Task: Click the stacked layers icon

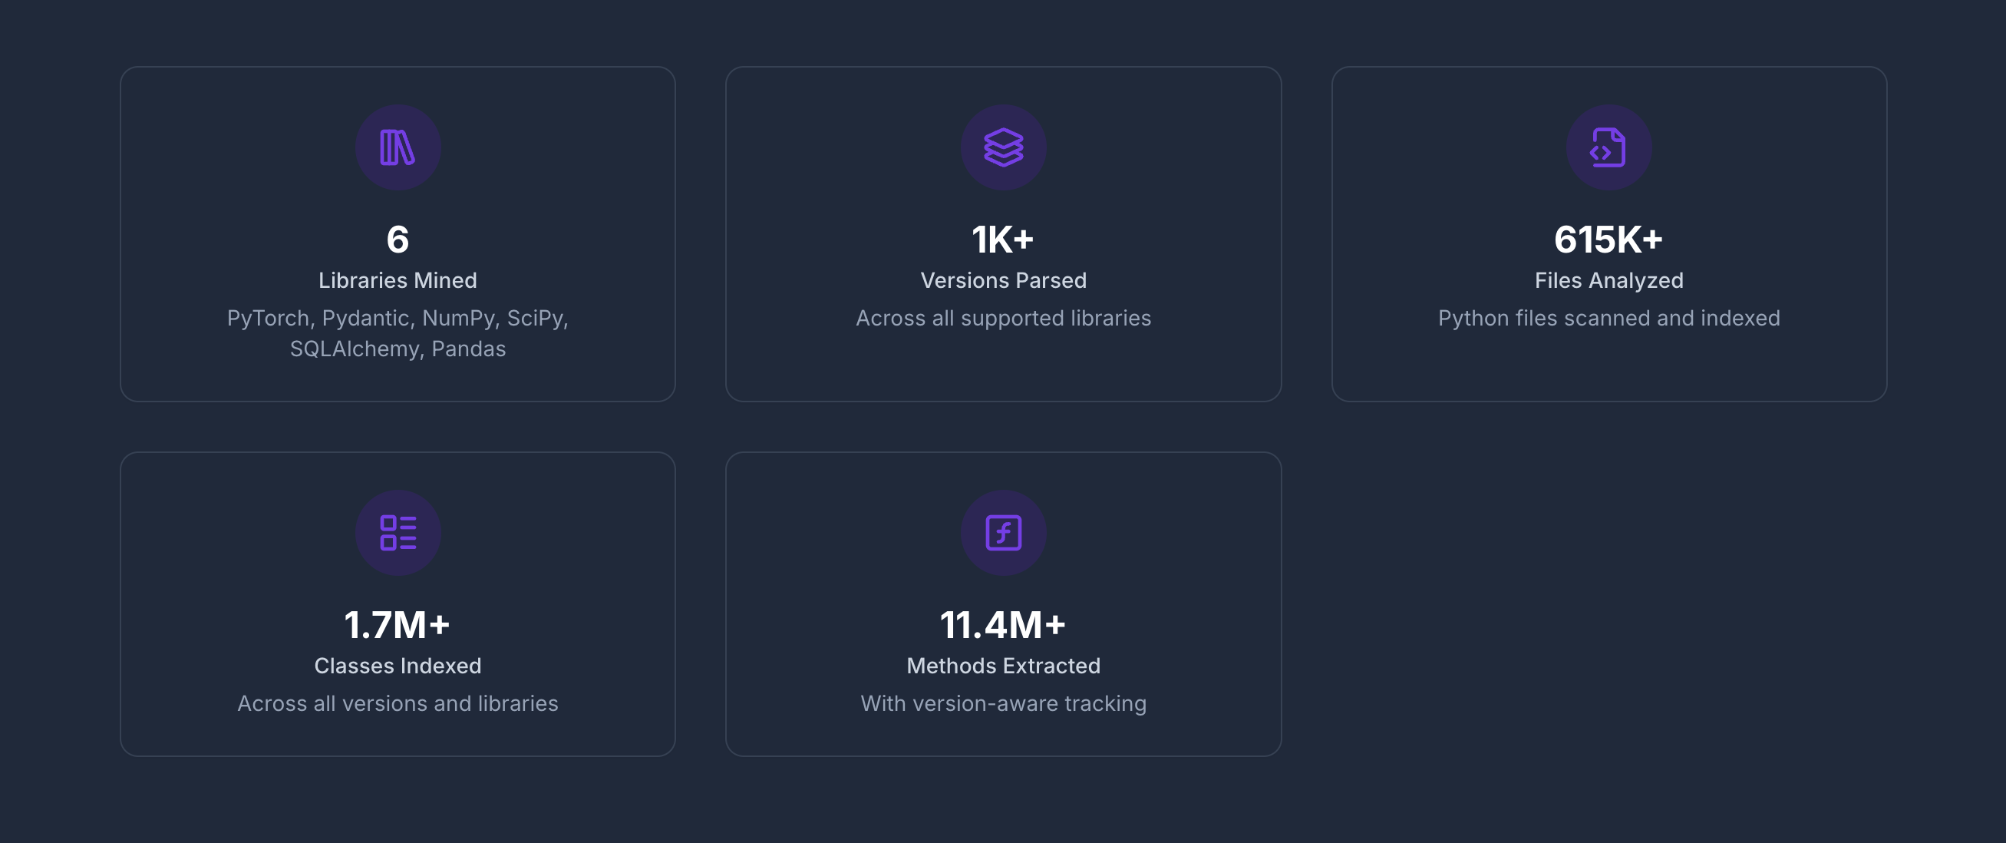Action: point(1003,147)
